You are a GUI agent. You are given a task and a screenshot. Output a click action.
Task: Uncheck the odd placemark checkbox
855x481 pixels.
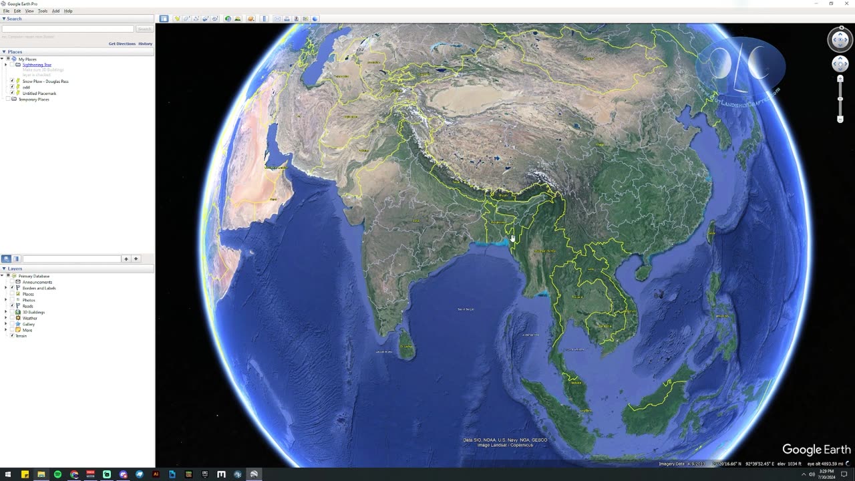[12, 87]
